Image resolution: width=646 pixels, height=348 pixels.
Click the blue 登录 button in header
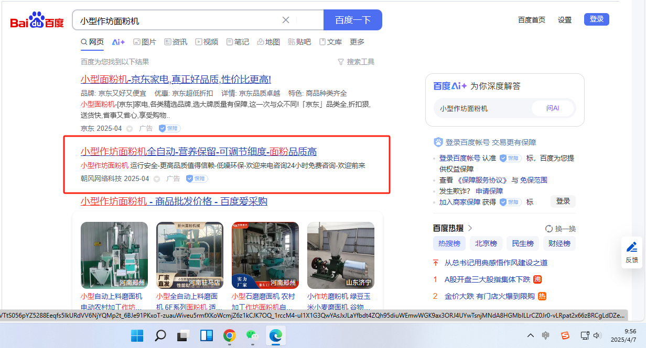(597, 19)
